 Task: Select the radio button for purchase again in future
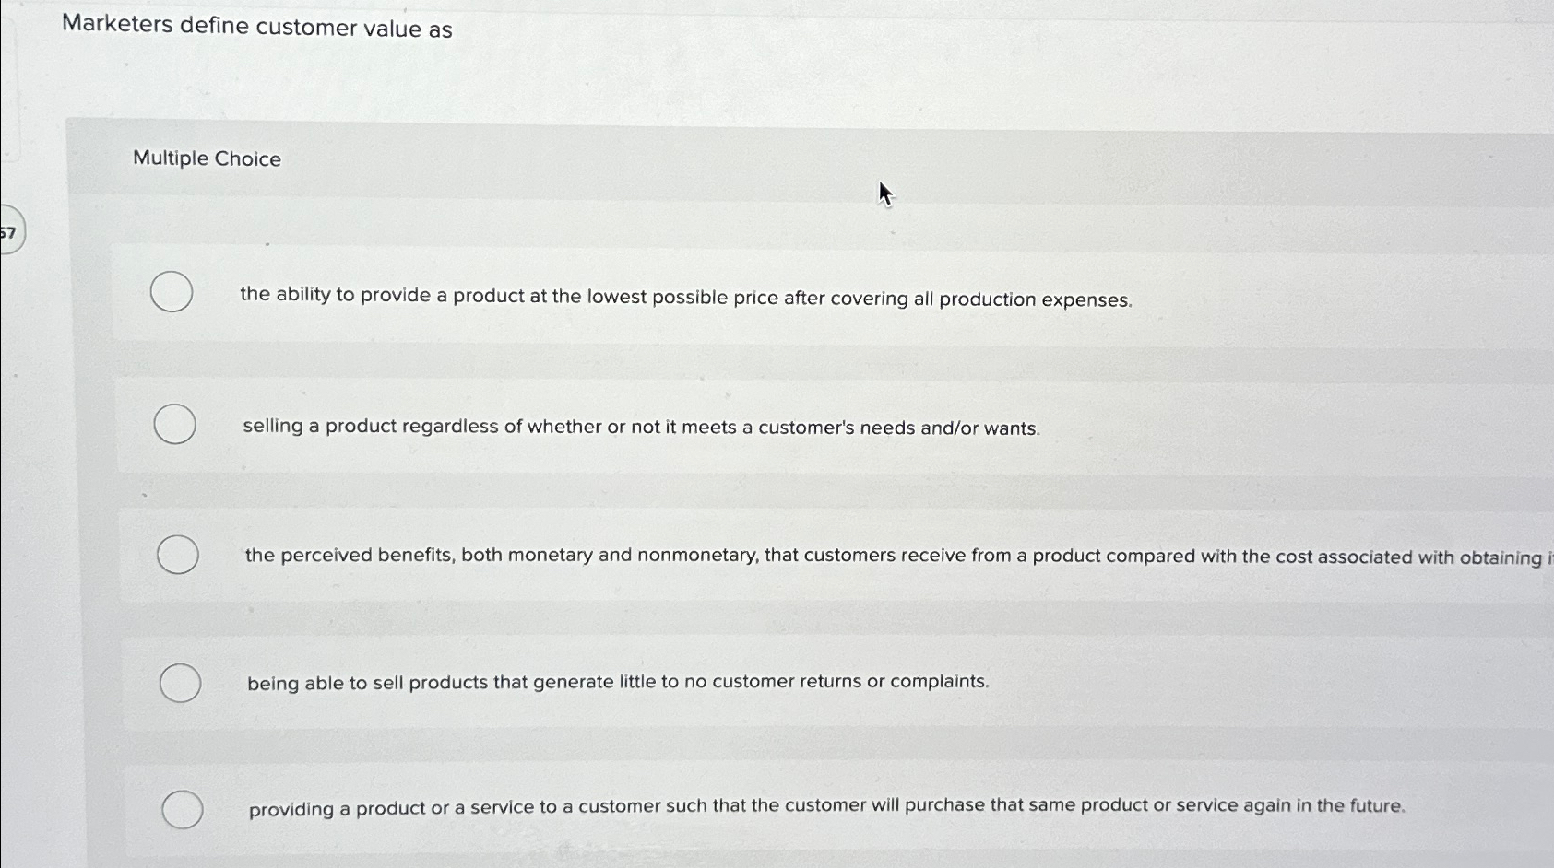point(184,809)
